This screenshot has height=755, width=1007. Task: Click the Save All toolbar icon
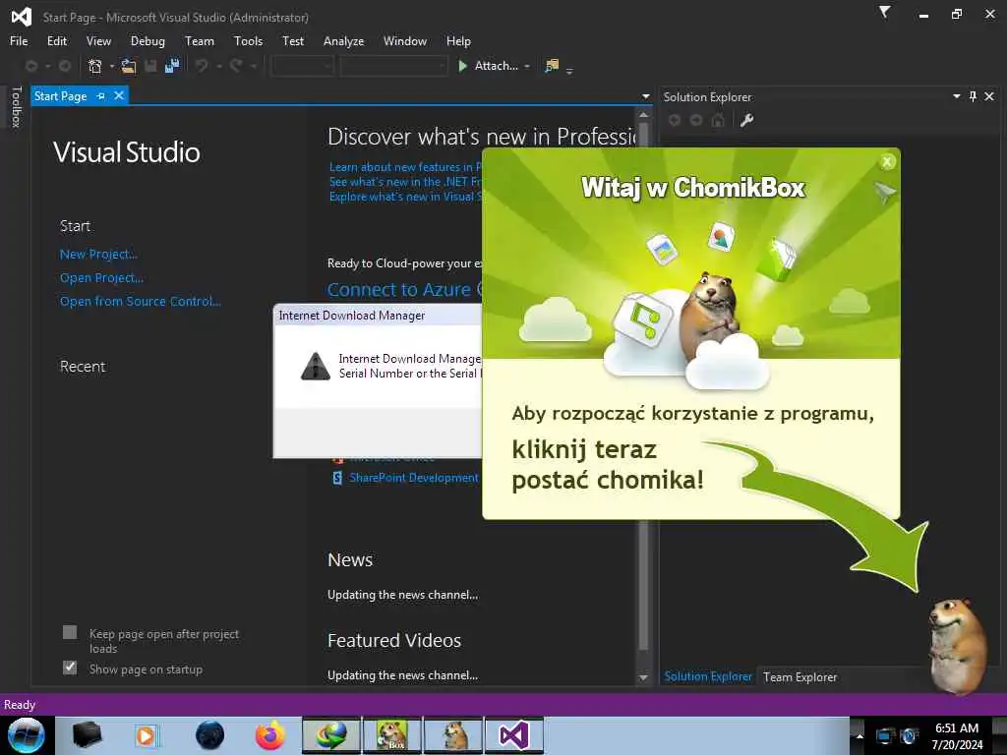172,66
